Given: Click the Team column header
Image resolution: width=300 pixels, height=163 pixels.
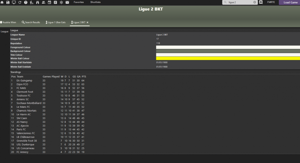Looking at the screenshot, I should 20,77.
